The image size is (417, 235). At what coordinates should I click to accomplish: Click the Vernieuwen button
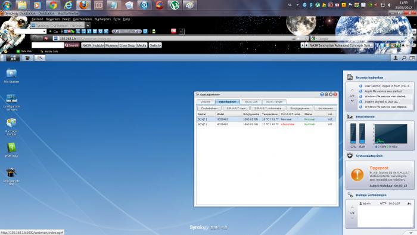pyautogui.click(x=325, y=109)
